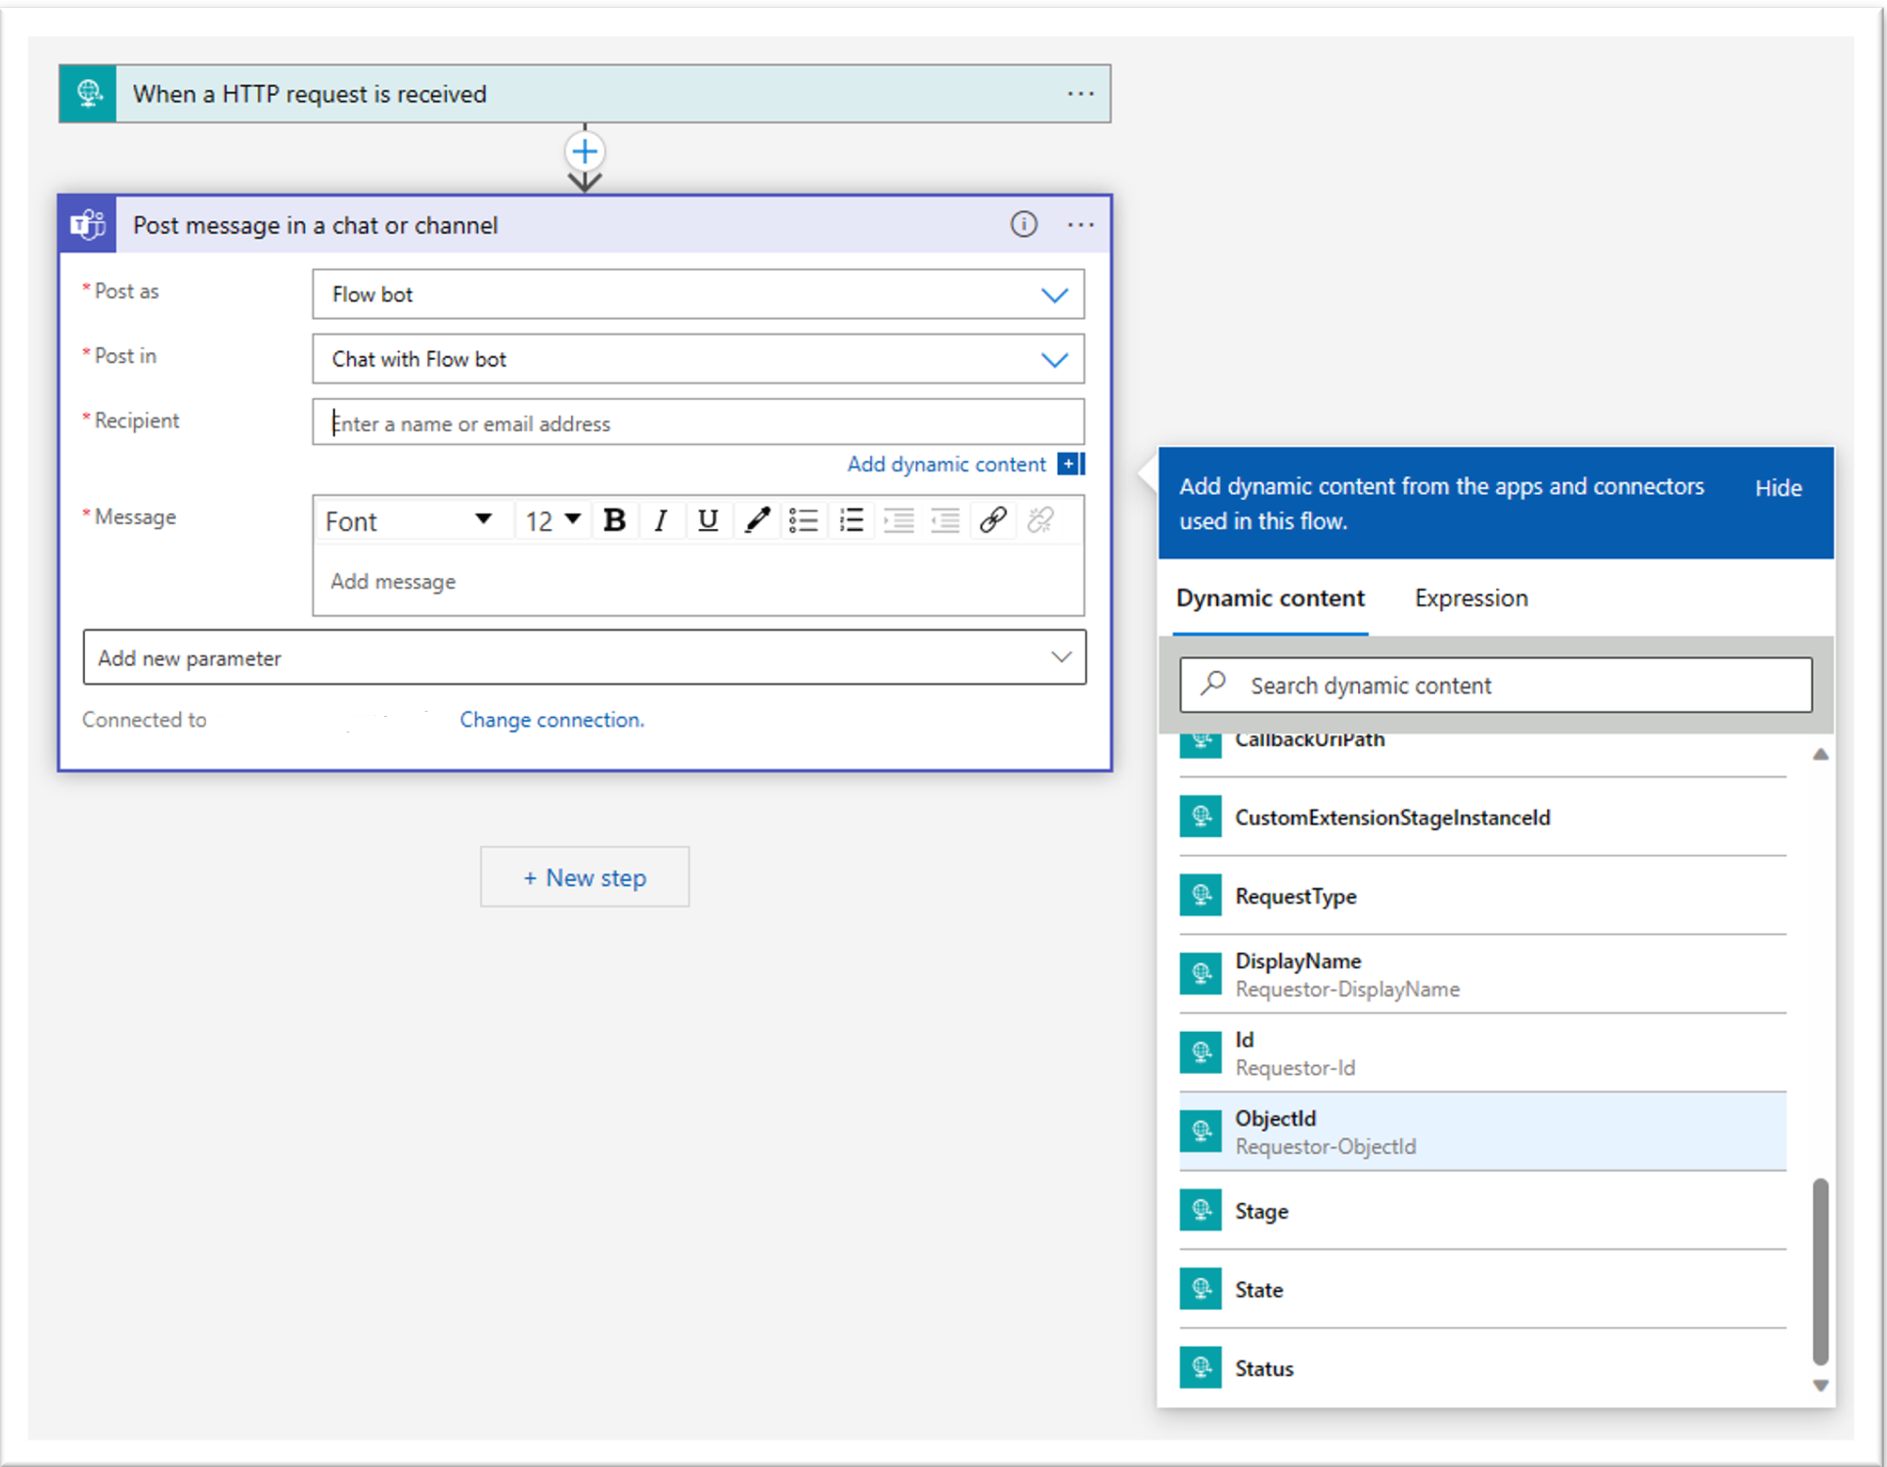
Task: Toggle italic text formatting
Action: point(661,521)
